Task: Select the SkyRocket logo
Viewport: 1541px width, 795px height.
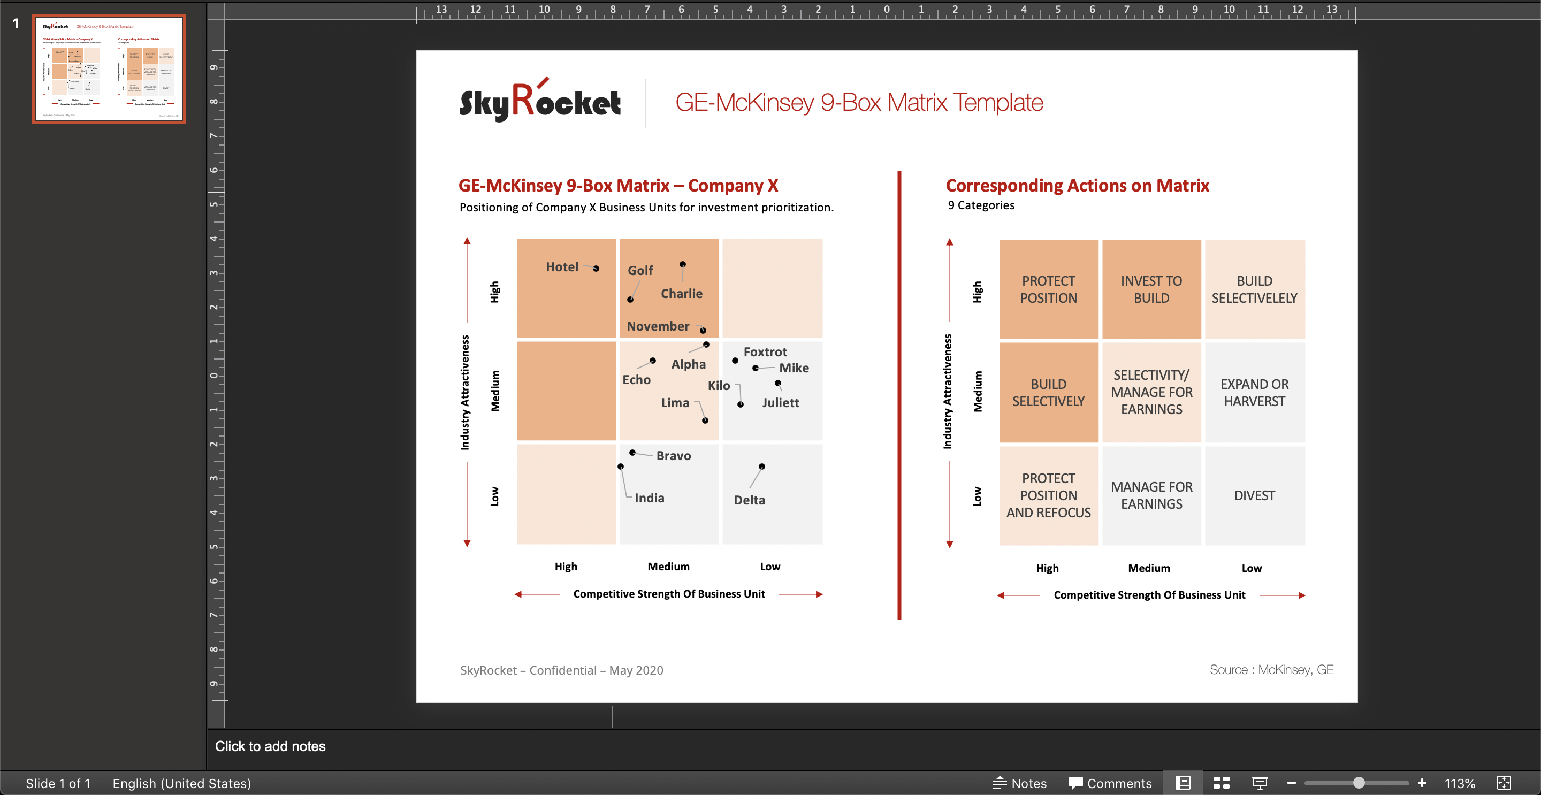Action: click(540, 101)
